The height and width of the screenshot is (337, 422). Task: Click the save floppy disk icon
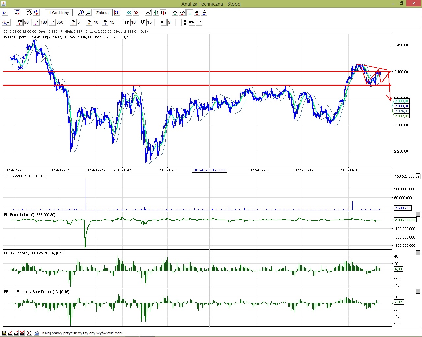tap(5, 333)
